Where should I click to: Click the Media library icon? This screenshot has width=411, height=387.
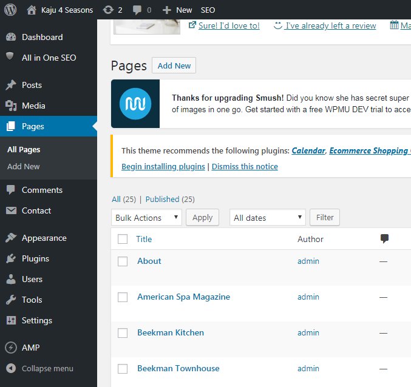point(11,106)
